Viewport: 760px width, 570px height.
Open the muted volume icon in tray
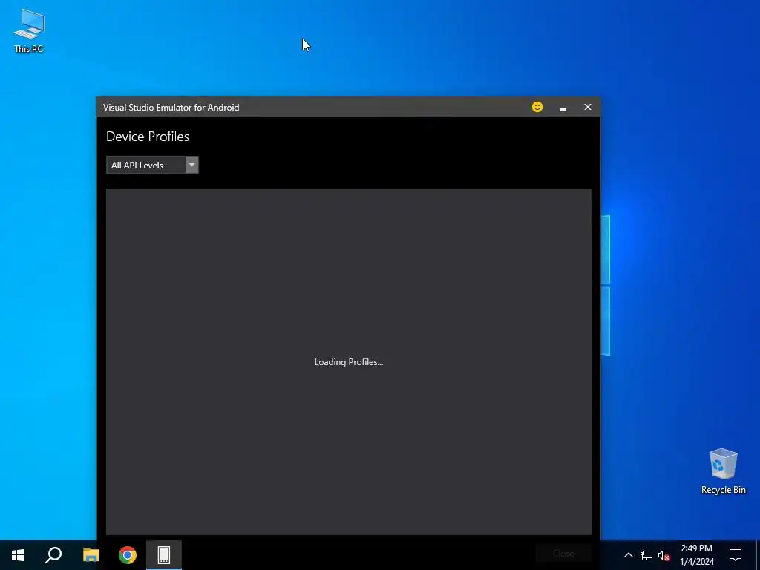click(x=664, y=555)
